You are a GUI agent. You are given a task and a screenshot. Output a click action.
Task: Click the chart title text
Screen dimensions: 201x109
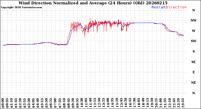click(x=93, y=3)
